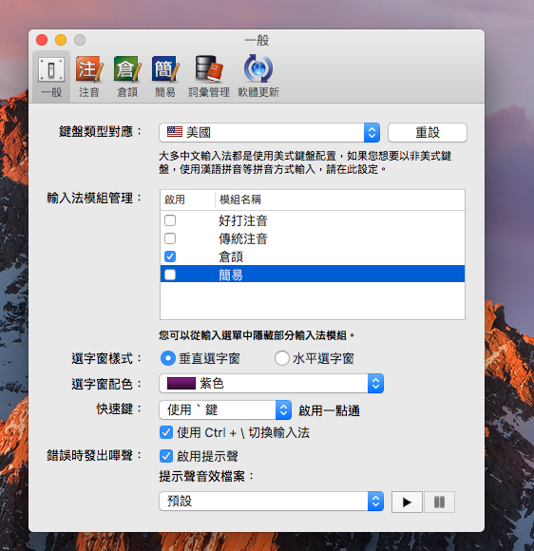The image size is (534, 551).
Task: Enable the 簡易 module checkbox
Action: [x=170, y=275]
